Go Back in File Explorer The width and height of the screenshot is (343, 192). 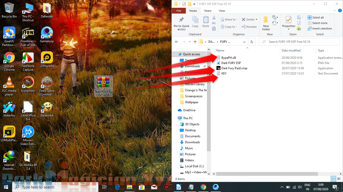(177, 42)
